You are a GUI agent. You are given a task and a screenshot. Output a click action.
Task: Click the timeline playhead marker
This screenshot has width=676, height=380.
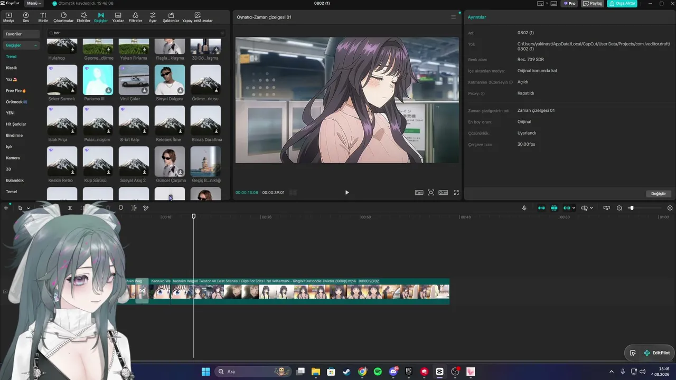coord(194,216)
